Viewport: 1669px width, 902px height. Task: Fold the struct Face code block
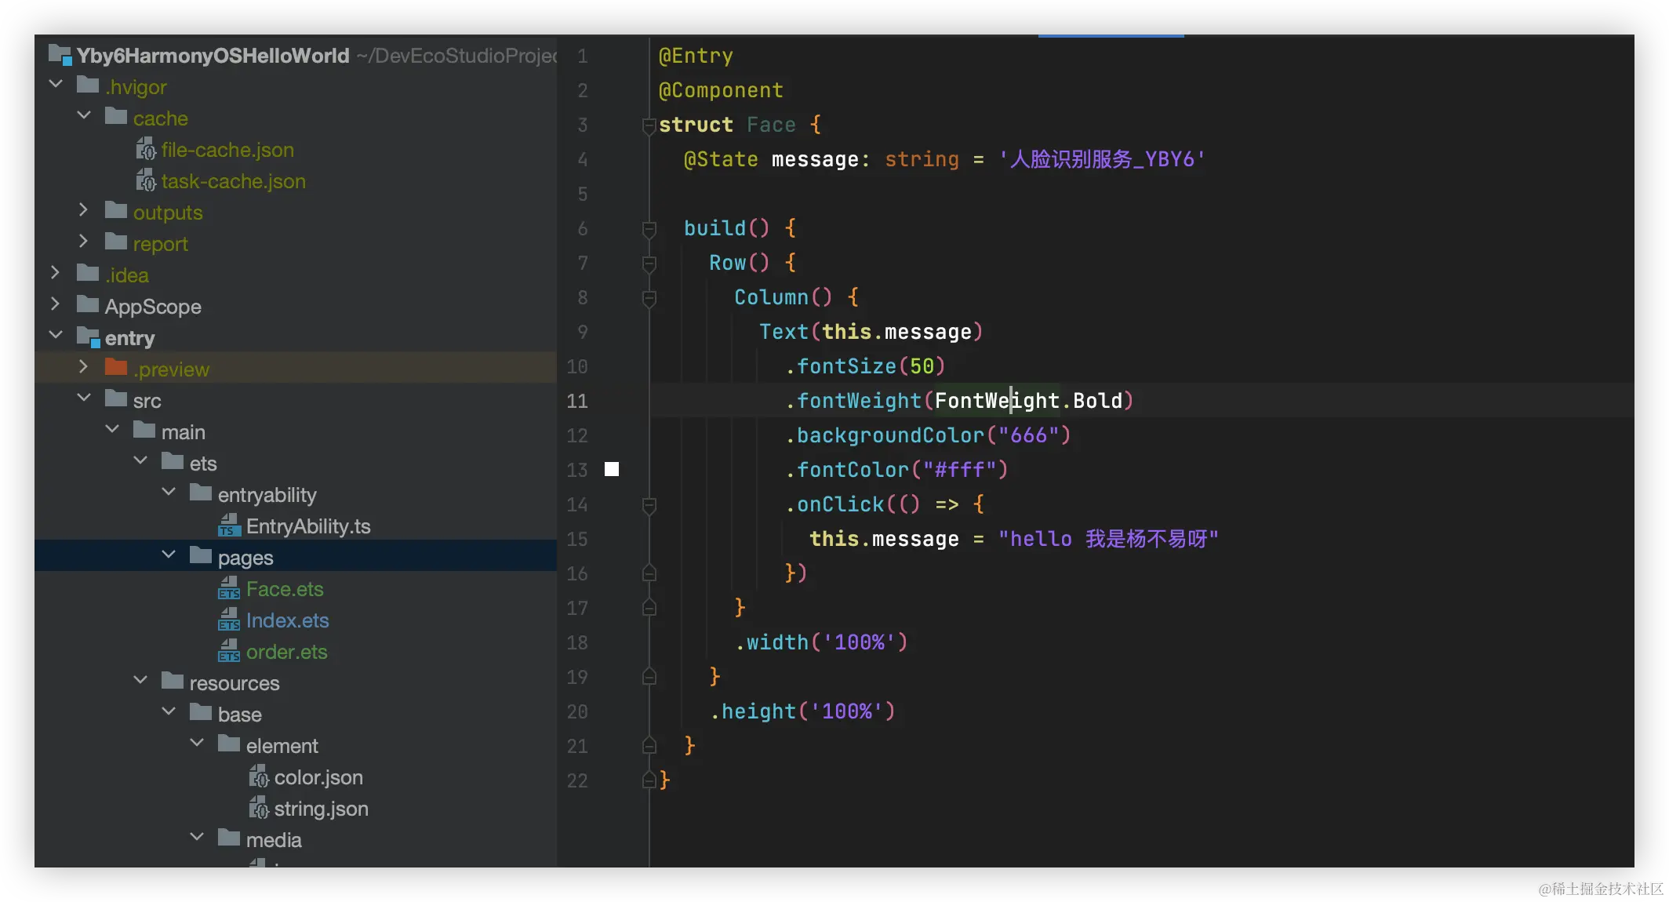649,125
